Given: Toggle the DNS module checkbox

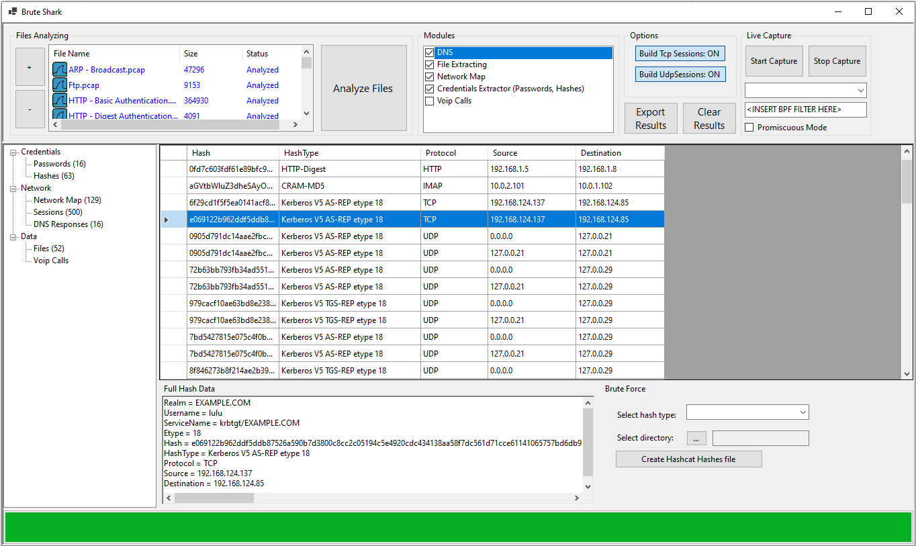Looking at the screenshot, I should tap(430, 52).
